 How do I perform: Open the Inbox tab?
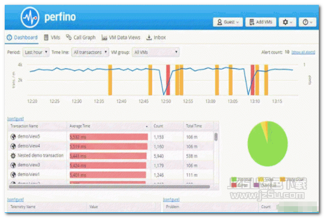tap(156, 38)
